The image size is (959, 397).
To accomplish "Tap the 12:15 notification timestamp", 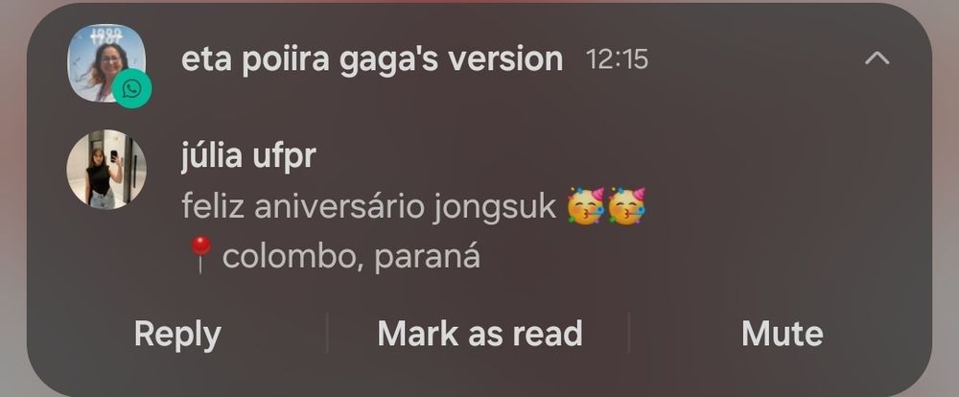I will pos(617,59).
